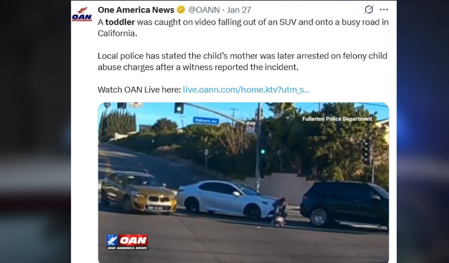Click the blue street name sign
This screenshot has width=449, height=263.
206,120
